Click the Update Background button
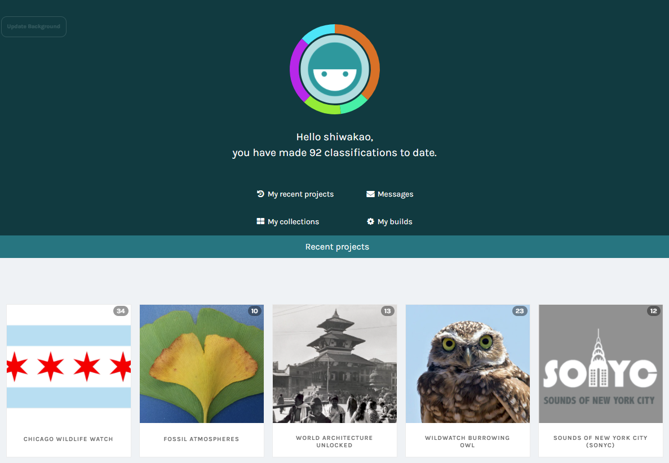Viewport: 669px width, 463px height. [x=34, y=26]
